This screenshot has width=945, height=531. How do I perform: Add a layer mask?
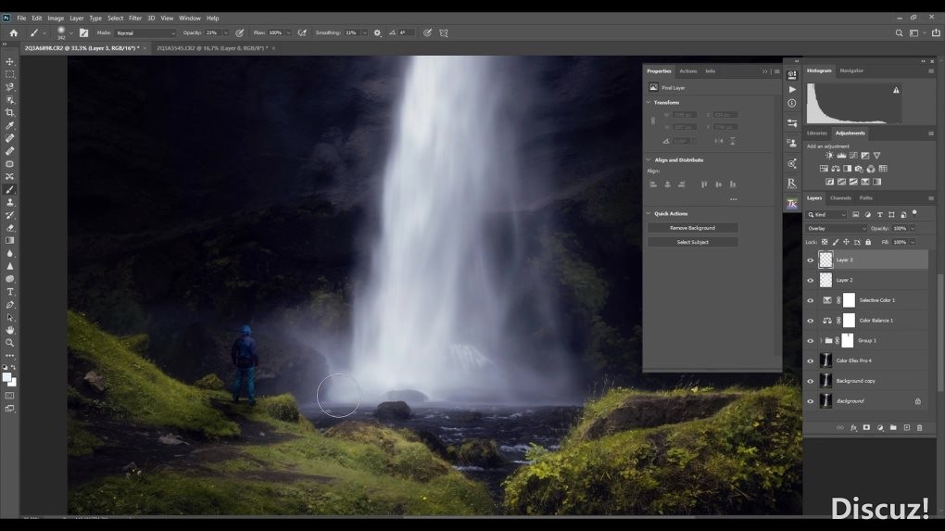[x=866, y=427]
